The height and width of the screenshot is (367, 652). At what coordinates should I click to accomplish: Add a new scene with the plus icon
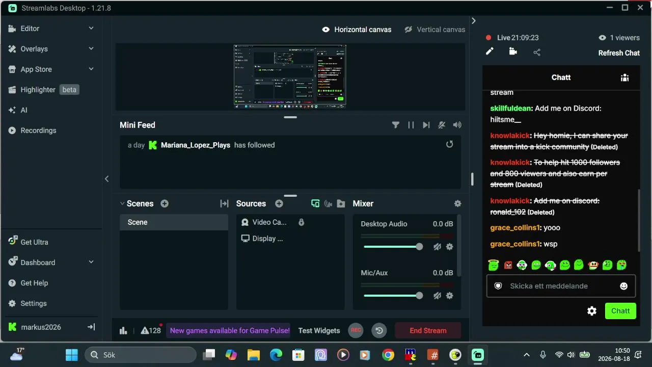coord(165,203)
